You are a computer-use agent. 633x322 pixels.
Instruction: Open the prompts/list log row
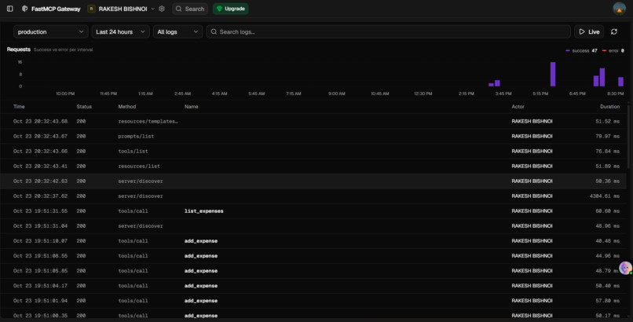point(313,136)
